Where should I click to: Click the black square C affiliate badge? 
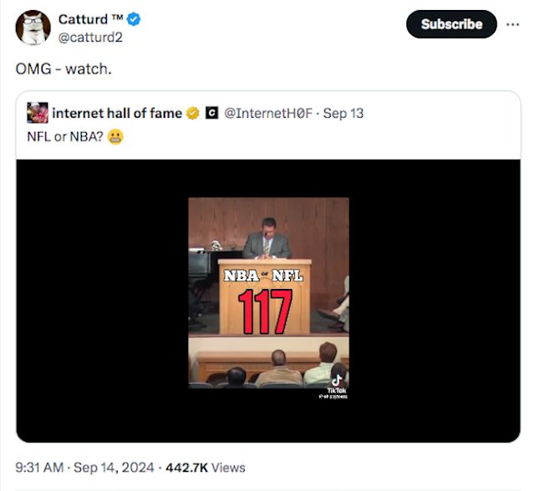(211, 113)
